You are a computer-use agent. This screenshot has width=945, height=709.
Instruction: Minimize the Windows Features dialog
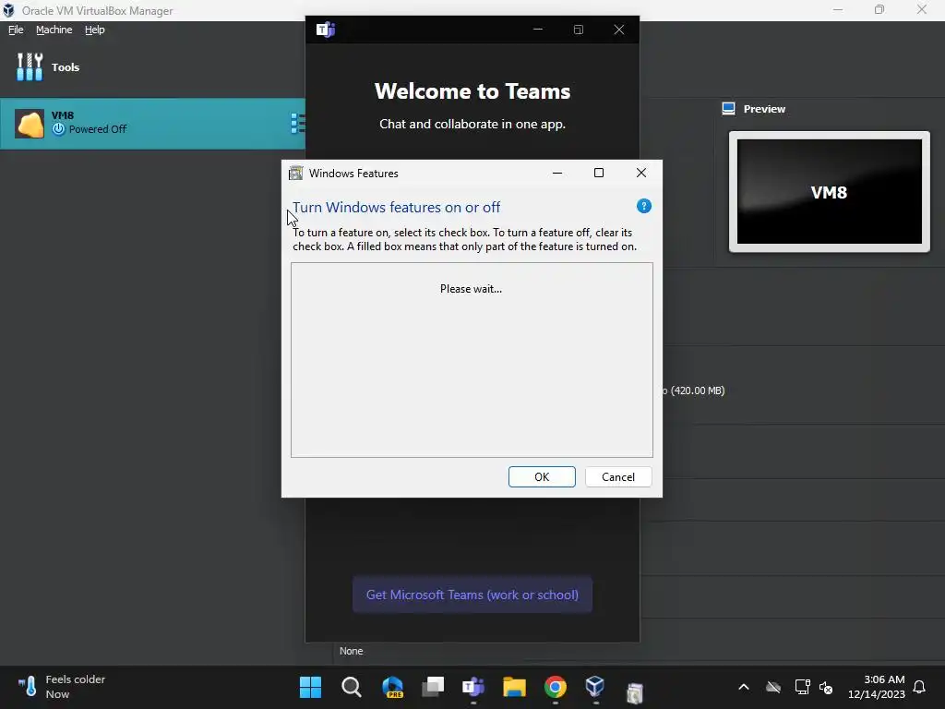pyautogui.click(x=557, y=173)
